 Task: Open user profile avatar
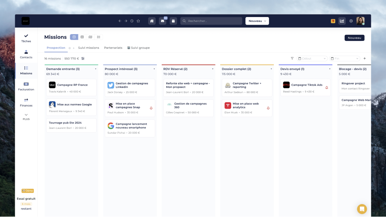pos(360,21)
